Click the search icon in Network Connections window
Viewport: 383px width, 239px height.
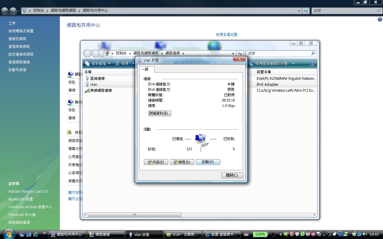[313, 53]
